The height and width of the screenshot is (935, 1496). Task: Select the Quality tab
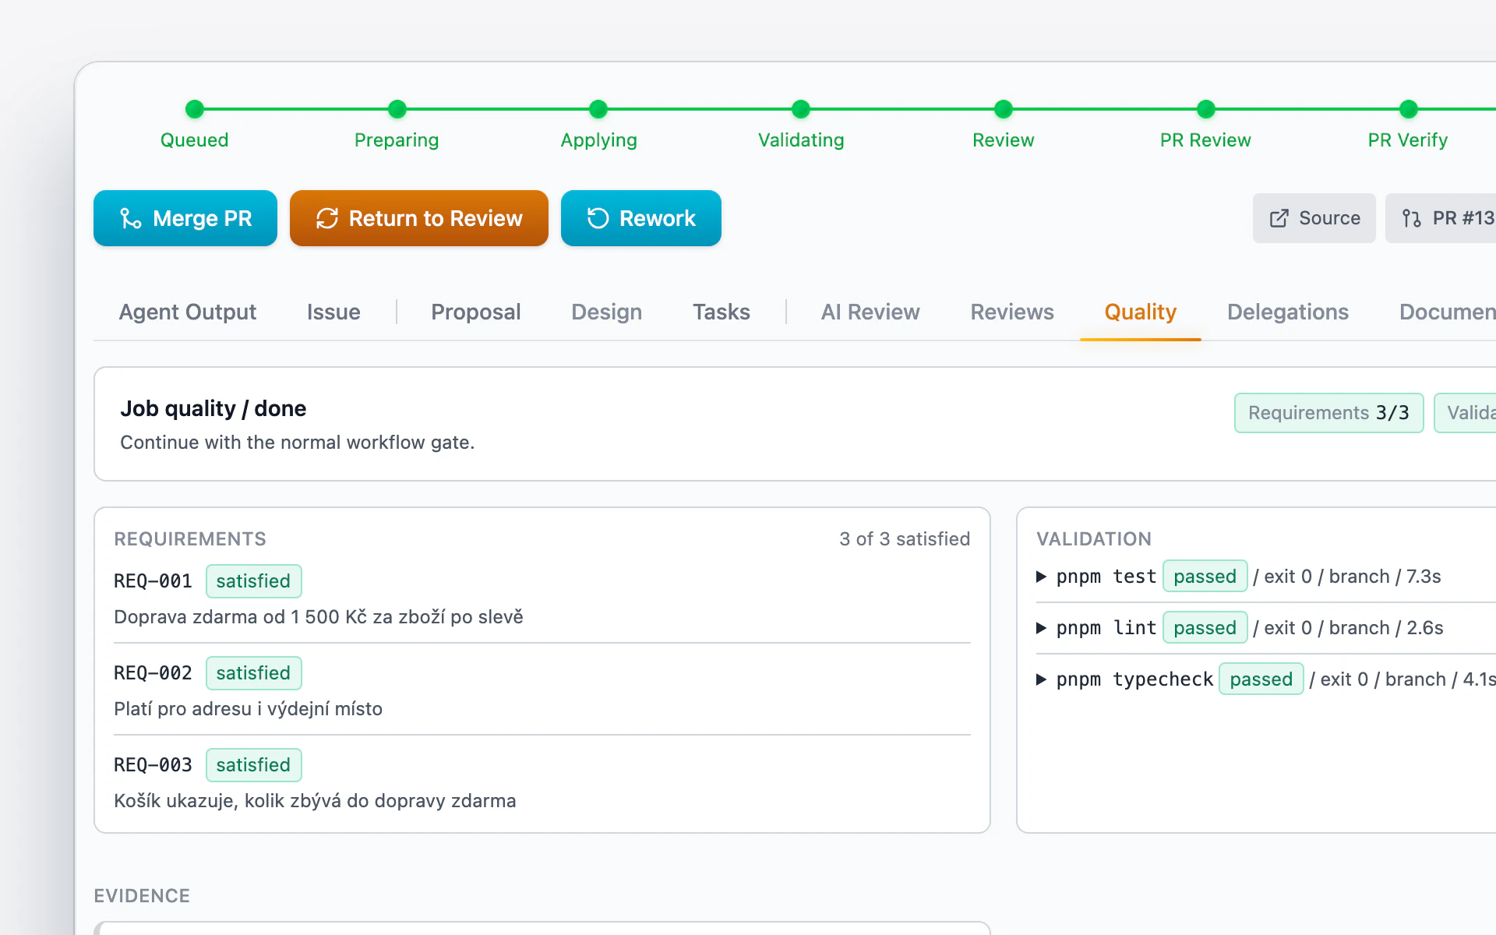pos(1141,312)
